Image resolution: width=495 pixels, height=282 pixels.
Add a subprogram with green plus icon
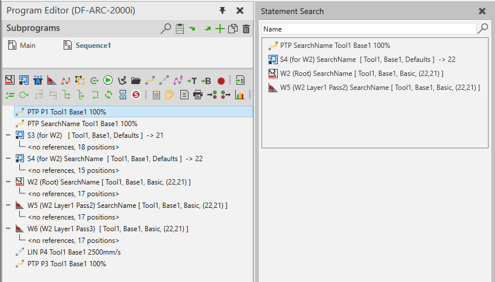click(x=220, y=29)
